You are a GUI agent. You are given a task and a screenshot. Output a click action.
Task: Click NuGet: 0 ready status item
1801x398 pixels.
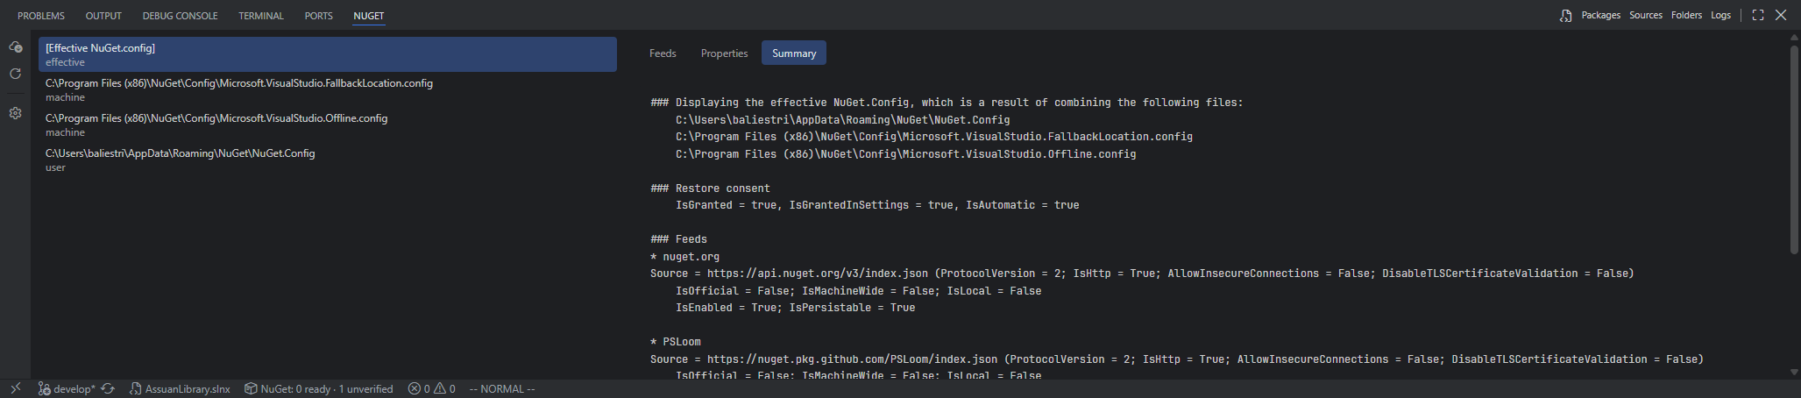(318, 388)
